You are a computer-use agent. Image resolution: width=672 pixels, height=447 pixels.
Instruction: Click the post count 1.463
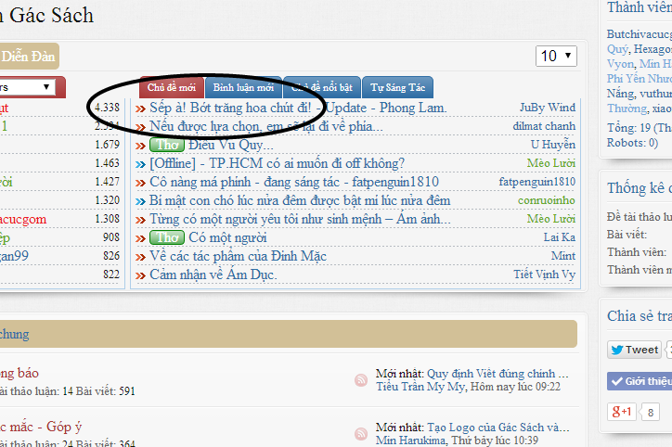coord(107,163)
